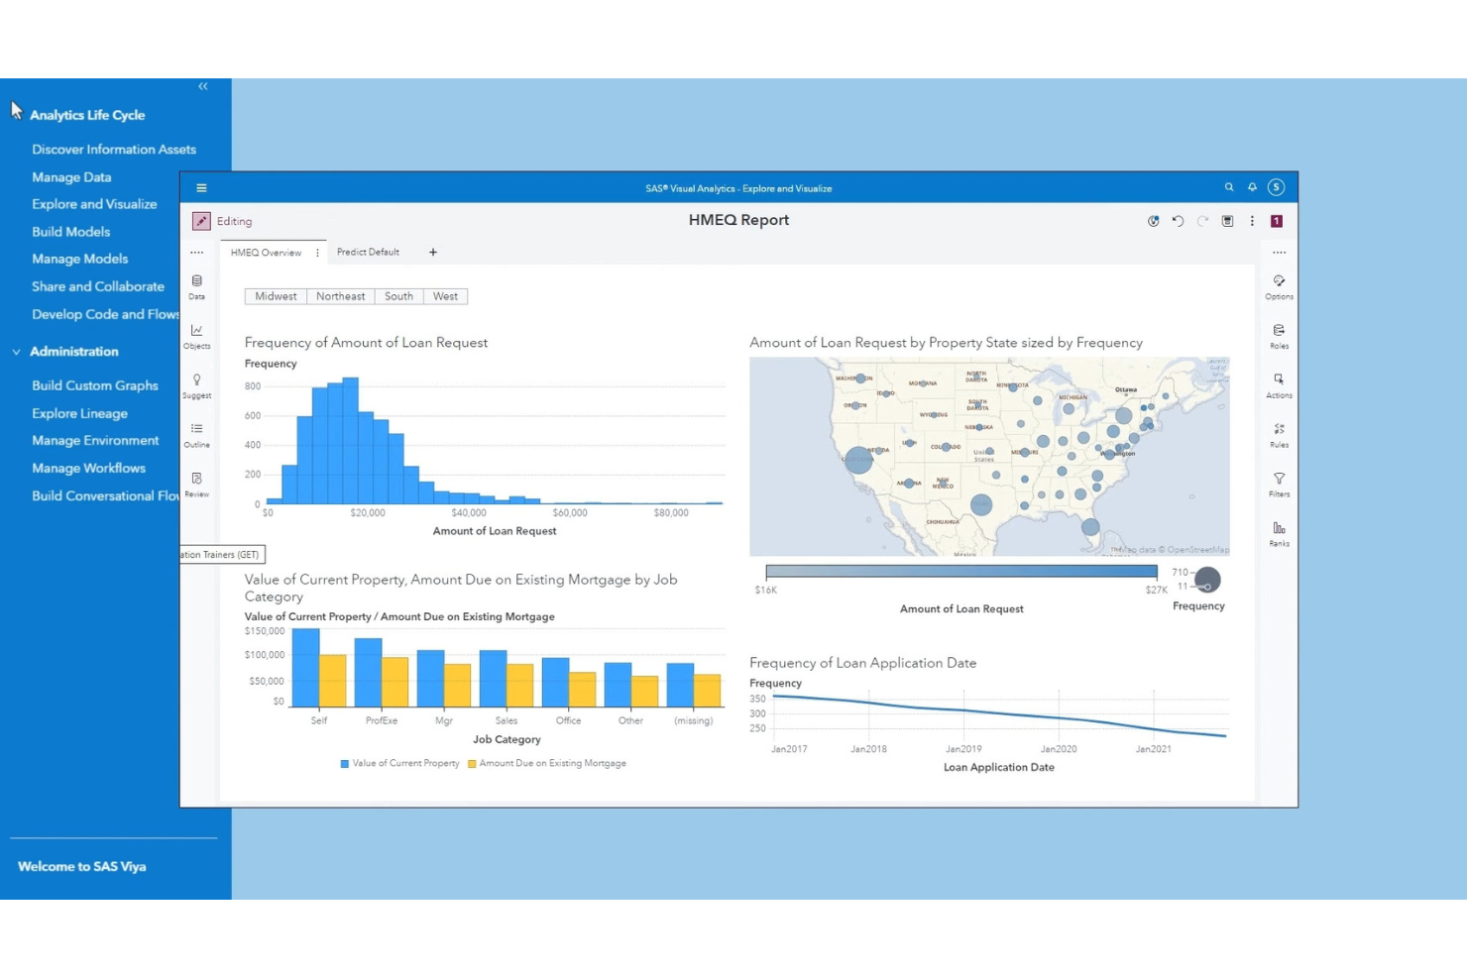Collapse the left navigation sidebar
Screen dimensions: 1467x978
coord(203,87)
